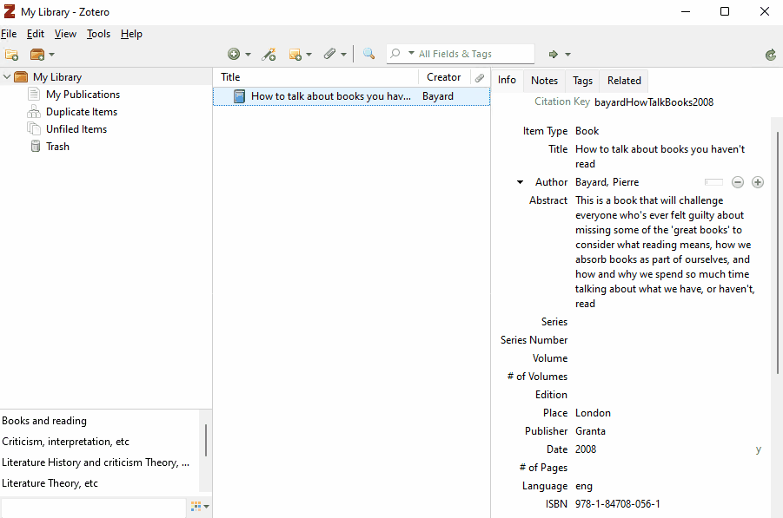Open Advanced Search magnifier icon
Screen dimensions: 783x518
(x=368, y=53)
